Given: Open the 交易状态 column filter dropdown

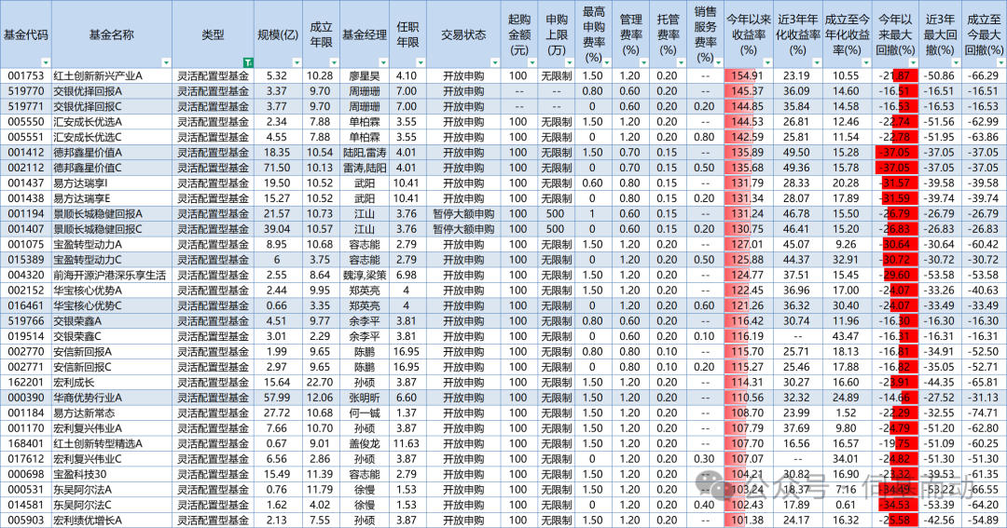Looking at the screenshot, I should pyautogui.click(x=494, y=63).
